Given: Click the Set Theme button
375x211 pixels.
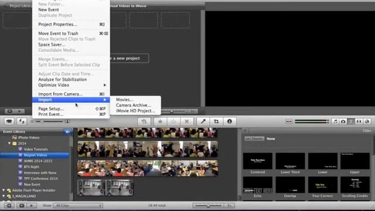Looking at the screenshot, I should point(254,138).
